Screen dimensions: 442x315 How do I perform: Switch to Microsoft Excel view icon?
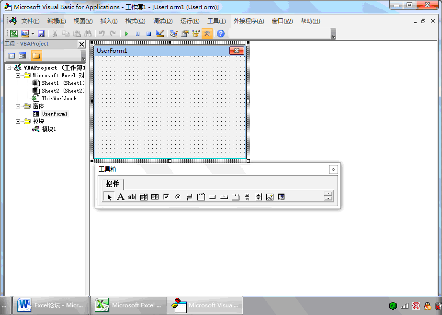(14, 34)
